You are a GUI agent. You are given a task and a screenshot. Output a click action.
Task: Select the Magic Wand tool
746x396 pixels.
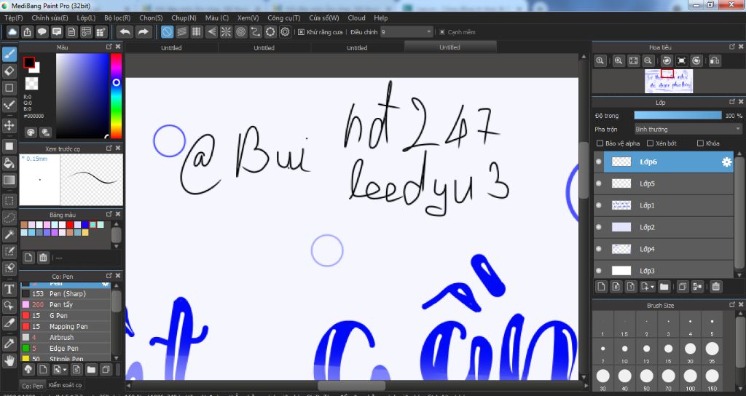(9, 234)
